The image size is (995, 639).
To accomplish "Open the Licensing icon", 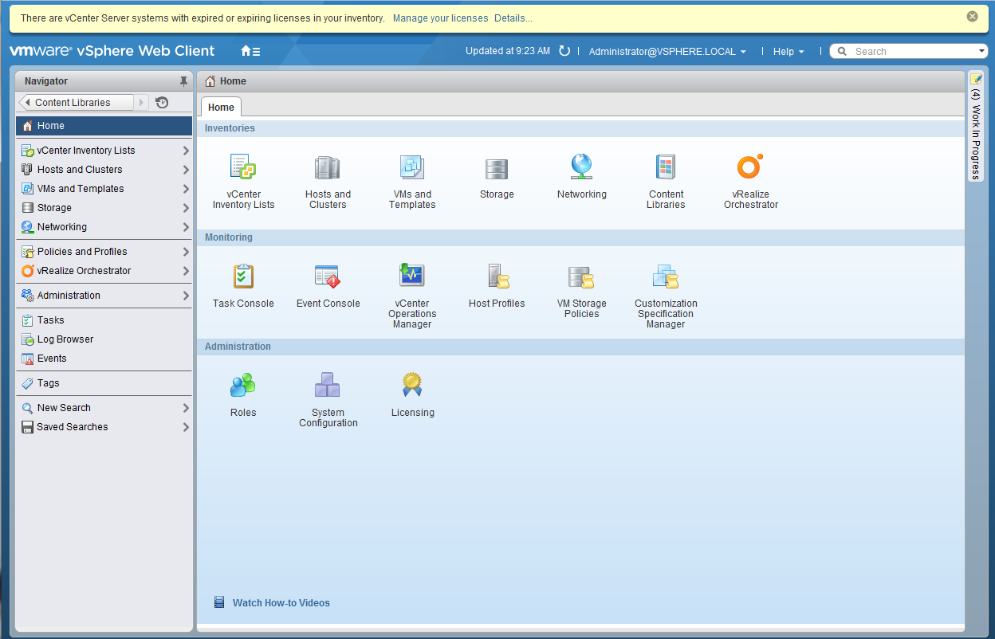I will pos(412,385).
